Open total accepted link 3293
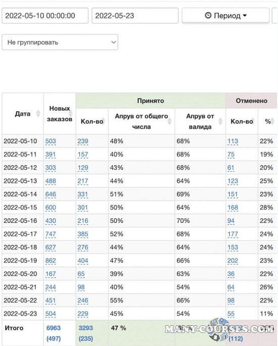Viewport: 278px width, 346px height. pos(85,328)
